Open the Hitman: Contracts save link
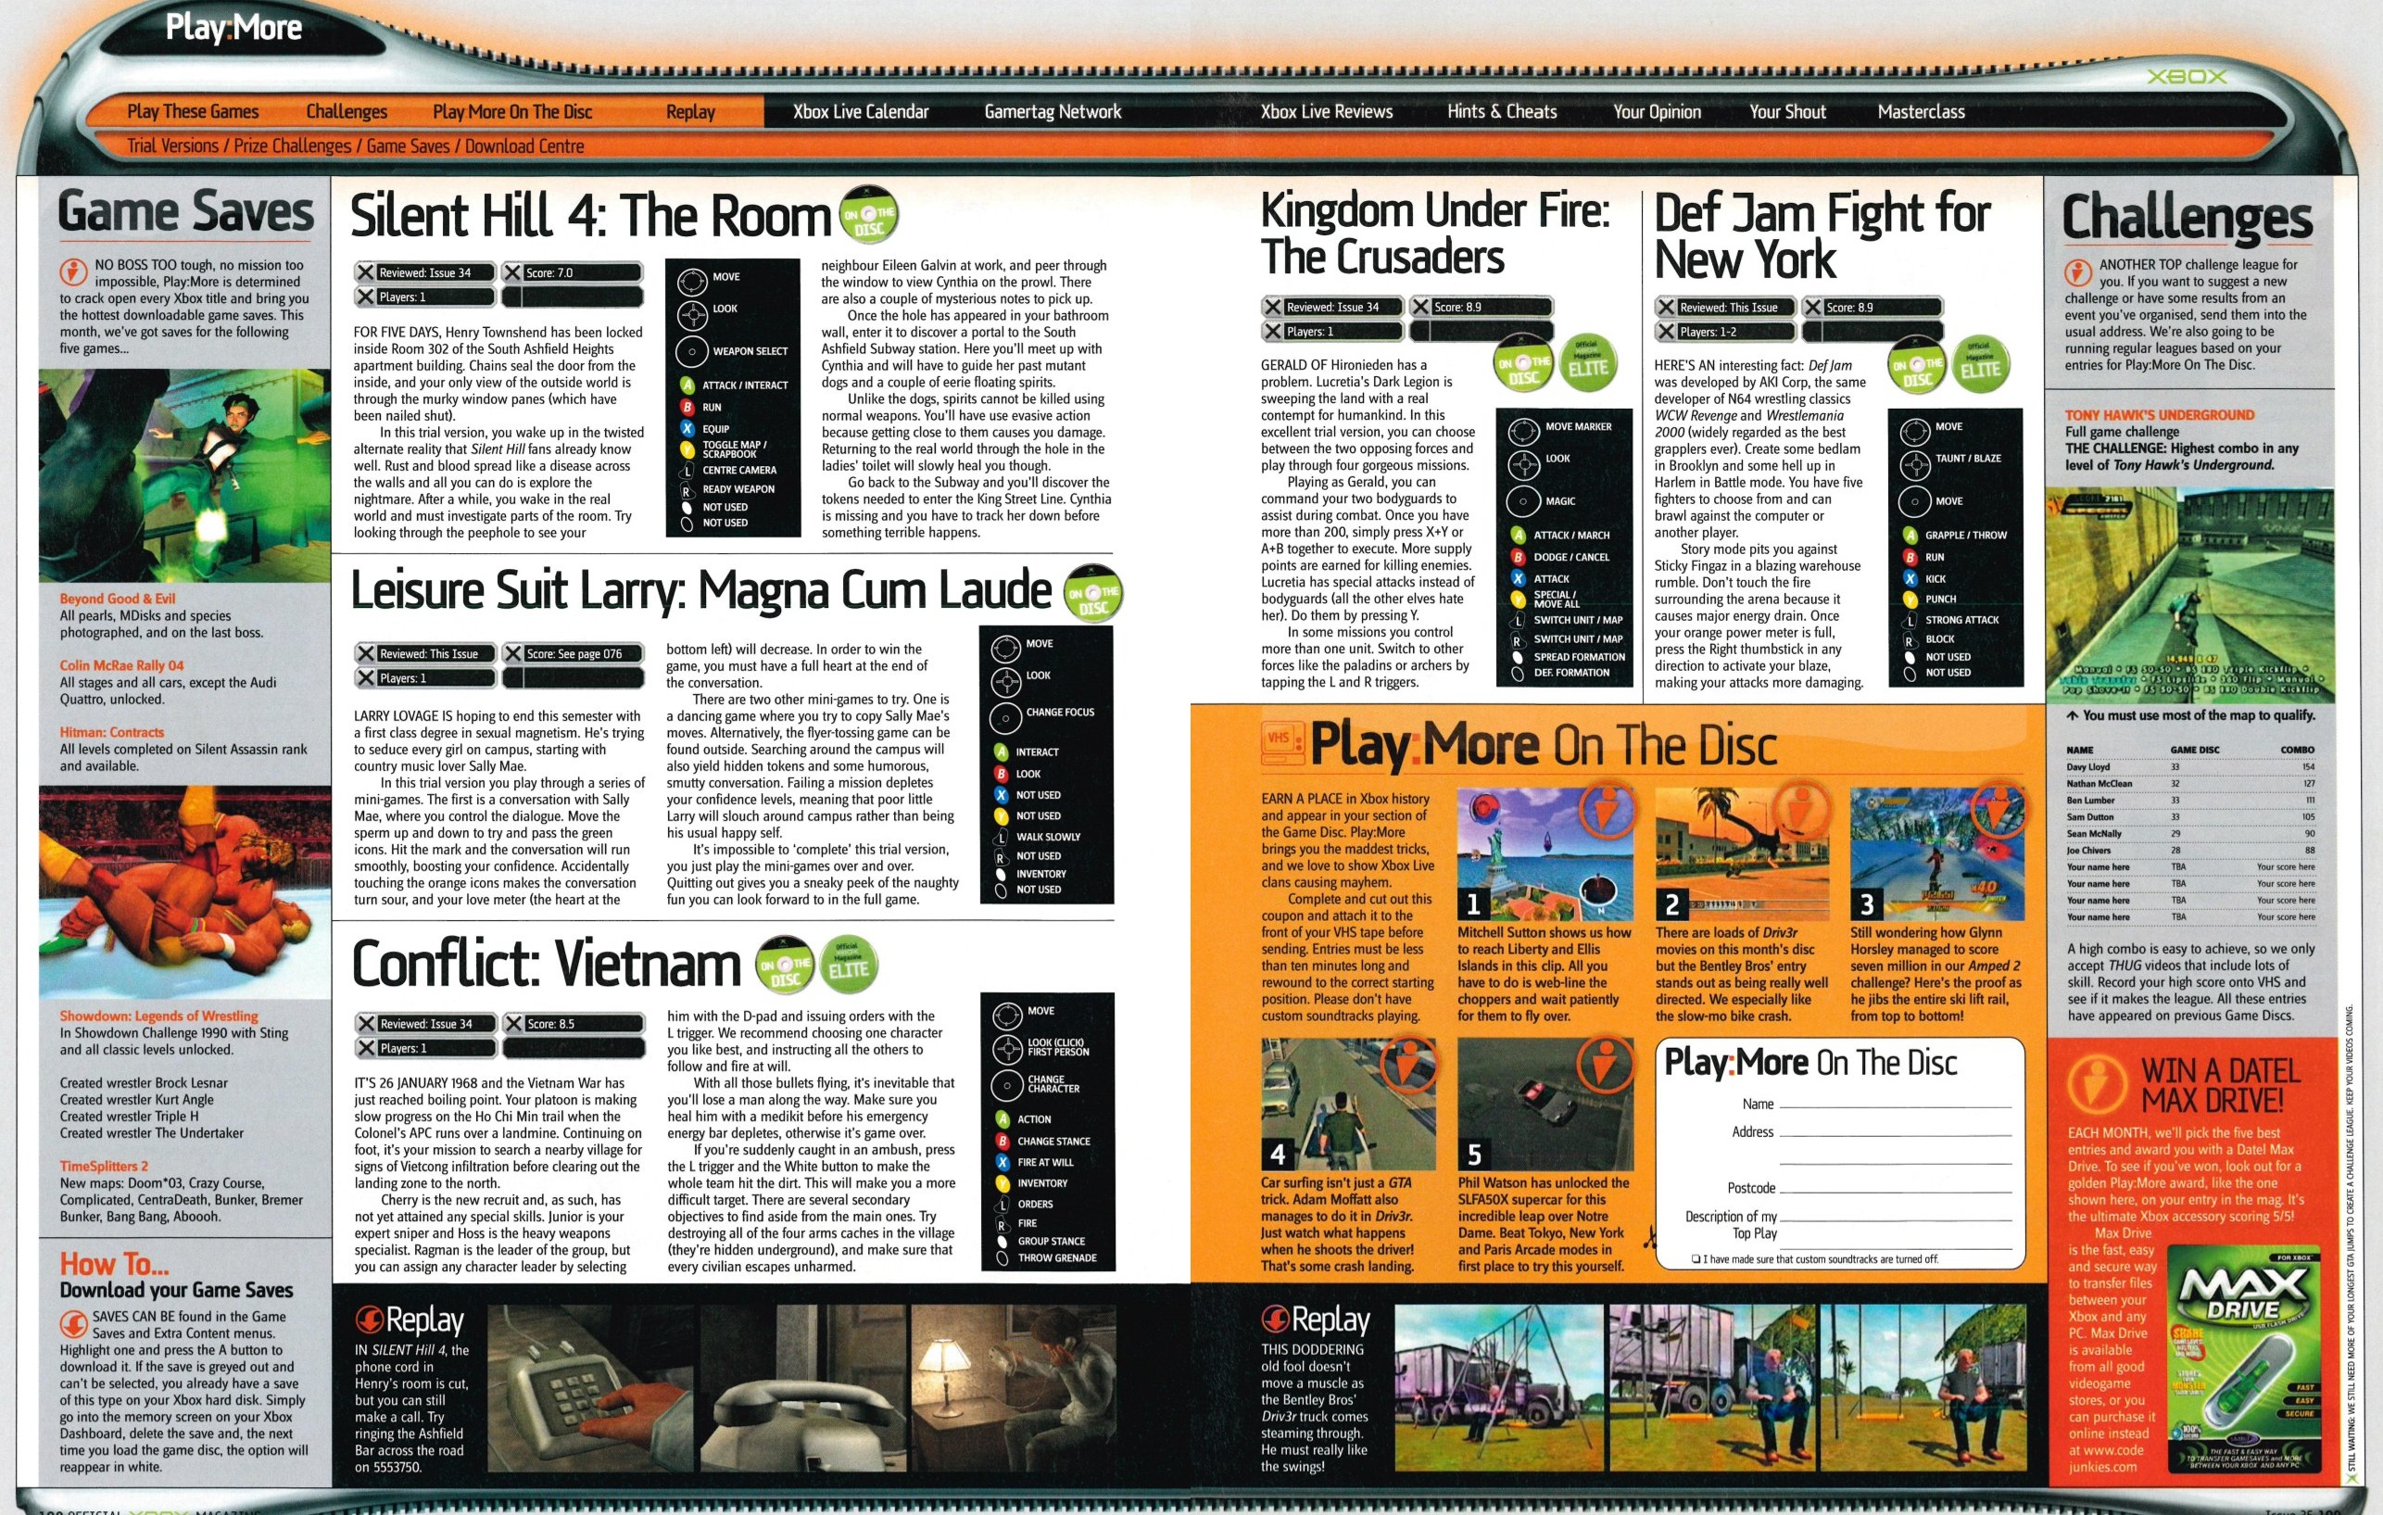 point(111,732)
